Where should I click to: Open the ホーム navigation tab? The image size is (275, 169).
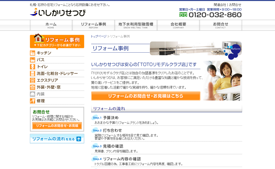coord(51,25)
